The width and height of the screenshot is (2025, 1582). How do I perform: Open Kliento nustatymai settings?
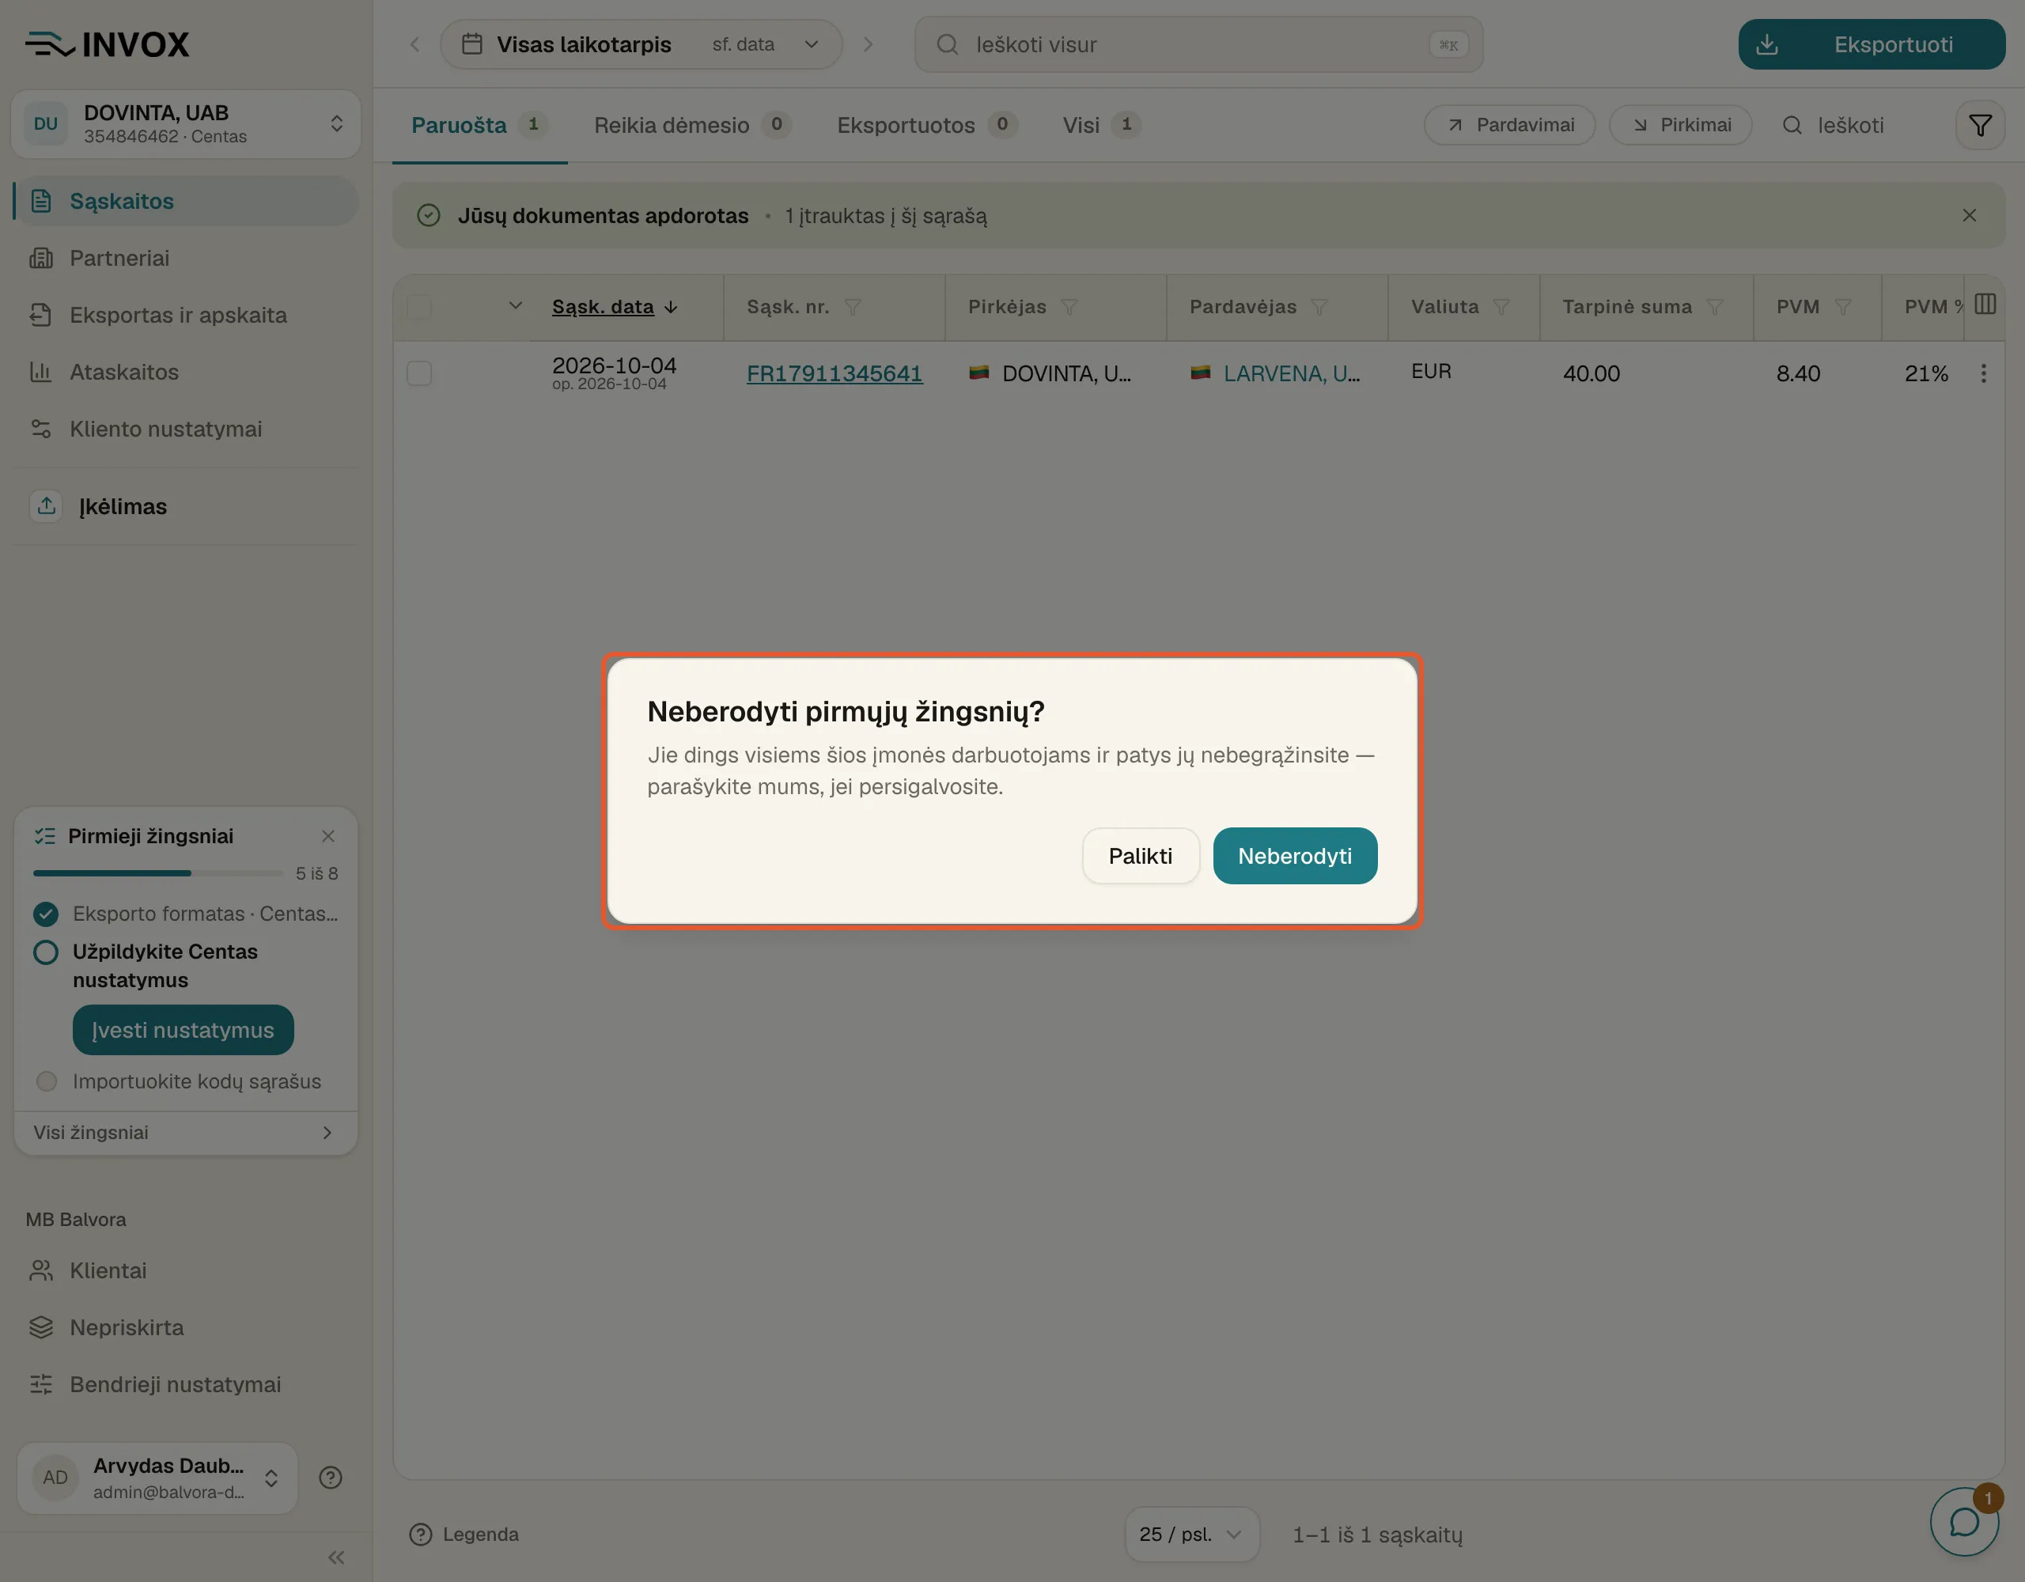[185, 430]
